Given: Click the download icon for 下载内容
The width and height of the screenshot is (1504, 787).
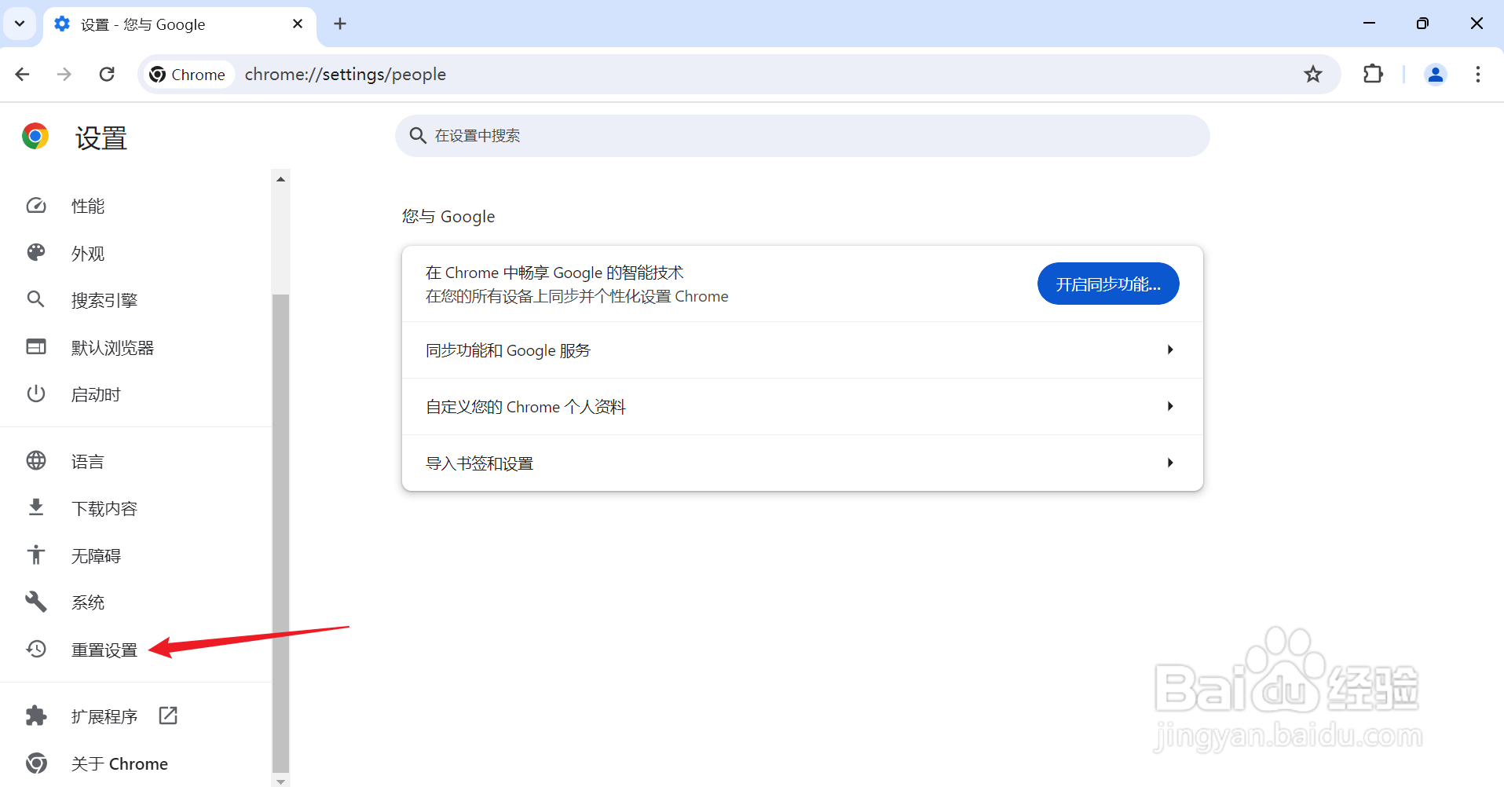Looking at the screenshot, I should coord(36,507).
